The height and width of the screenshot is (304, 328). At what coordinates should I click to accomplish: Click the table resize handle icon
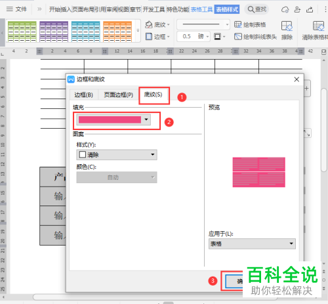pos(307,133)
